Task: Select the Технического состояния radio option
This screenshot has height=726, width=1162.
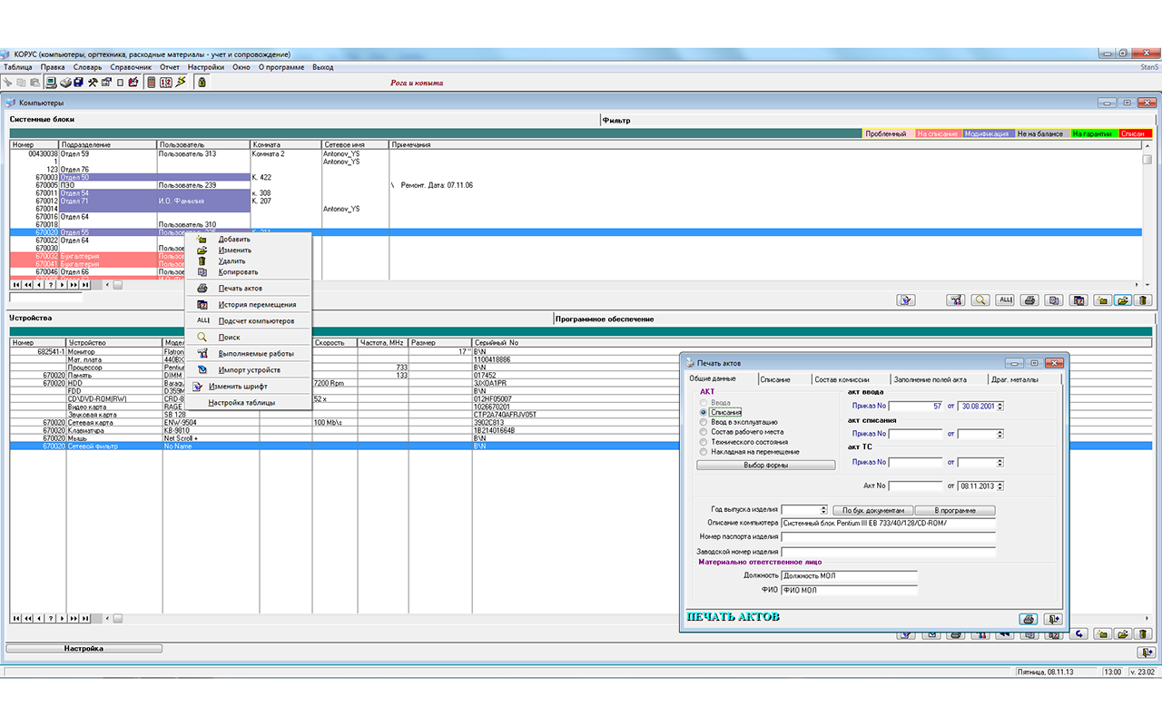Action: 704,442
